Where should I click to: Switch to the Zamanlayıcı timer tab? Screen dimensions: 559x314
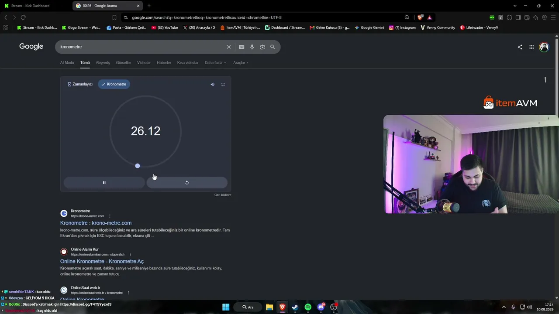tap(80, 84)
